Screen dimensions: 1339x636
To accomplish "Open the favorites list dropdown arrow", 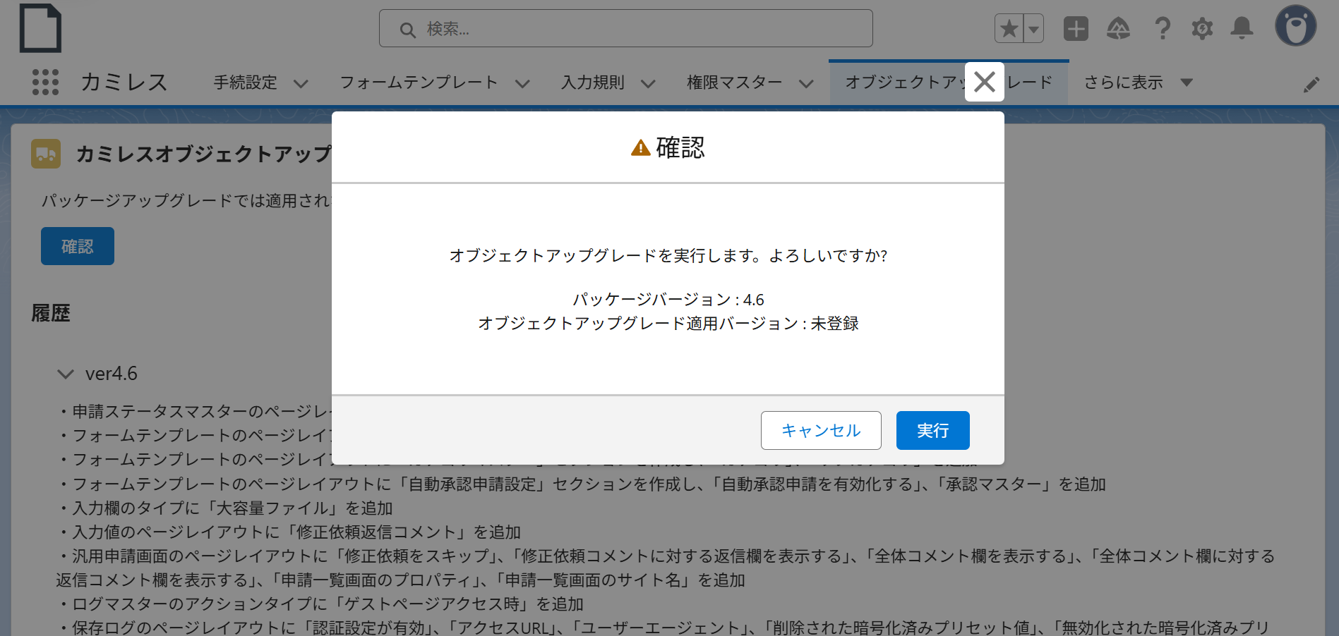I will click(1033, 29).
